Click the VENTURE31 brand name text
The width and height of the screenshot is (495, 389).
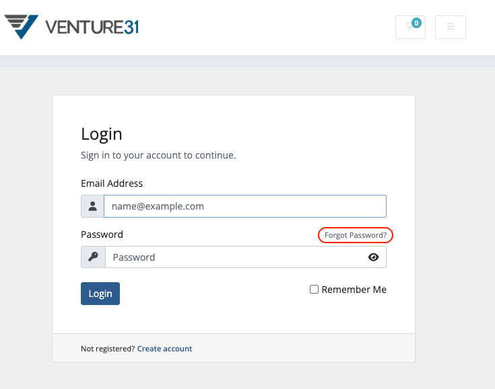(92, 27)
